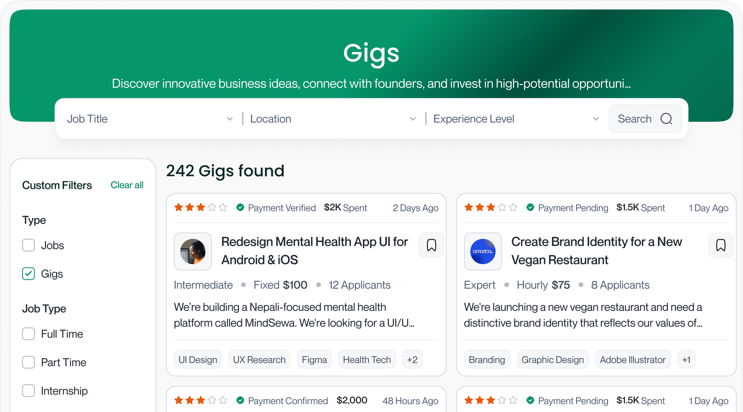Bookmark the Redesign Mental Health App gig

coord(431,245)
